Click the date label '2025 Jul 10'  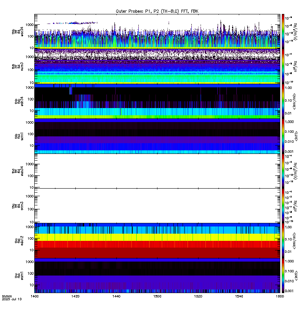point(12,299)
